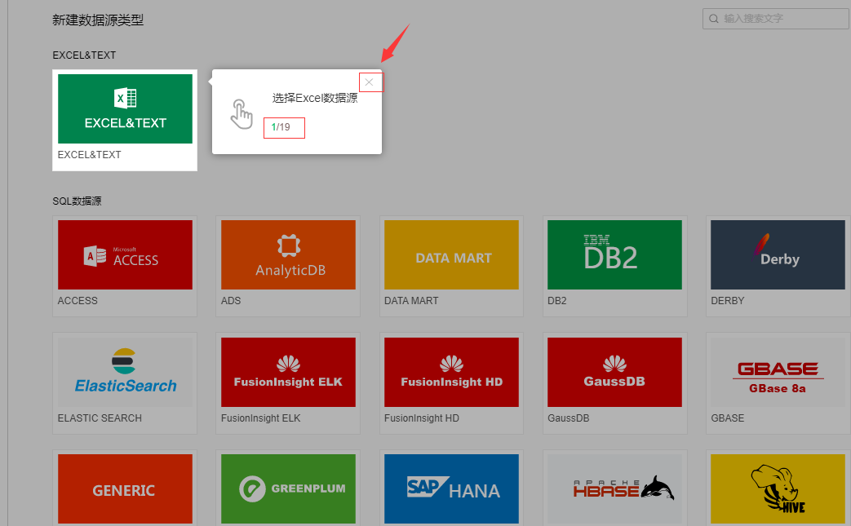Open the Apache HBase data source tile
Screen dimensions: 851x526
click(614, 488)
